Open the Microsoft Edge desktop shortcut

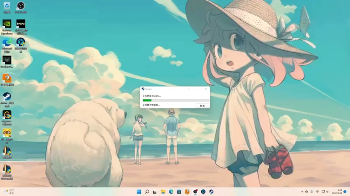click(7, 45)
